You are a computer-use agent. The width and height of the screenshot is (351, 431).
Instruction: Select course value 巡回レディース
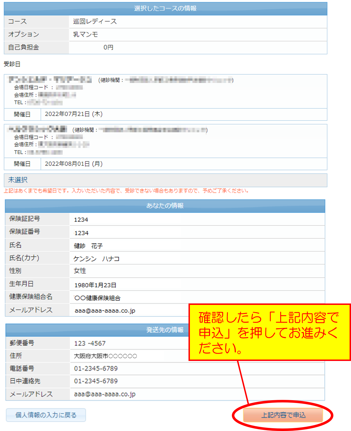click(x=95, y=22)
